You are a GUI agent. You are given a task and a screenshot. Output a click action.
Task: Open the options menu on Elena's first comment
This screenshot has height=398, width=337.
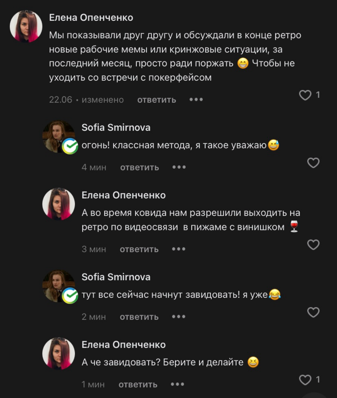pyautogui.click(x=197, y=99)
